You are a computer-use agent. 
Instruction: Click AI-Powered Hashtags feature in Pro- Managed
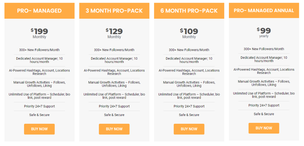39,72
